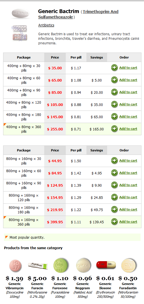The image size is (144, 304).
Task: Click the plus icon for 400mg + 80mg × 180 pills
Action: pyautogui.click(x=115, y=116)
